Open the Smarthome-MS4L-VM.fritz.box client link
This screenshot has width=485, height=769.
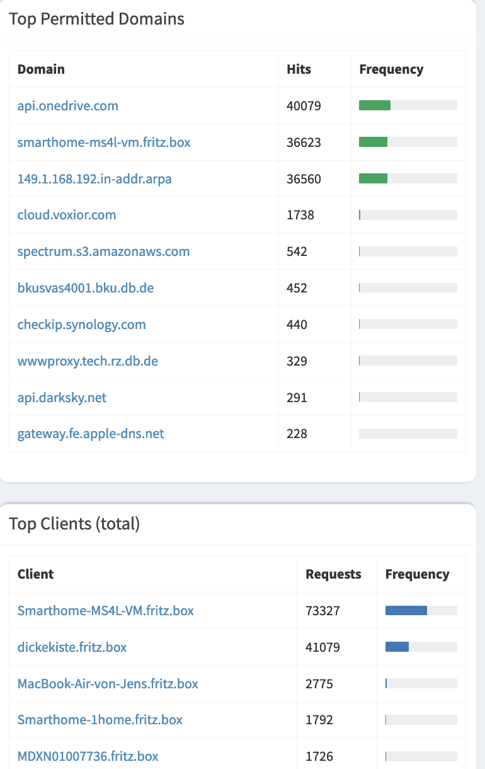tap(106, 610)
